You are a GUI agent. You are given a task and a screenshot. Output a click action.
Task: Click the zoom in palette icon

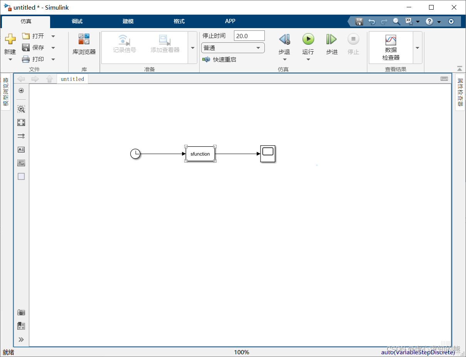[21, 109]
